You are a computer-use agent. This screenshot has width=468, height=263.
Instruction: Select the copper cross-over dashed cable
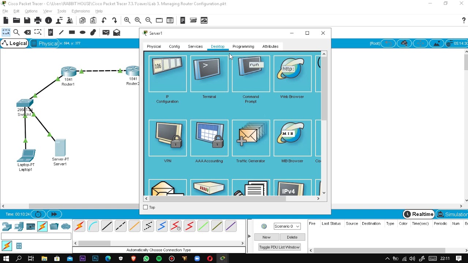(121, 226)
